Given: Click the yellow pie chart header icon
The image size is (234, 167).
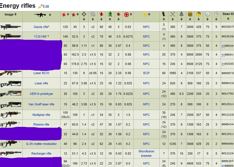Looking at the screenshot, I should 199,14.
